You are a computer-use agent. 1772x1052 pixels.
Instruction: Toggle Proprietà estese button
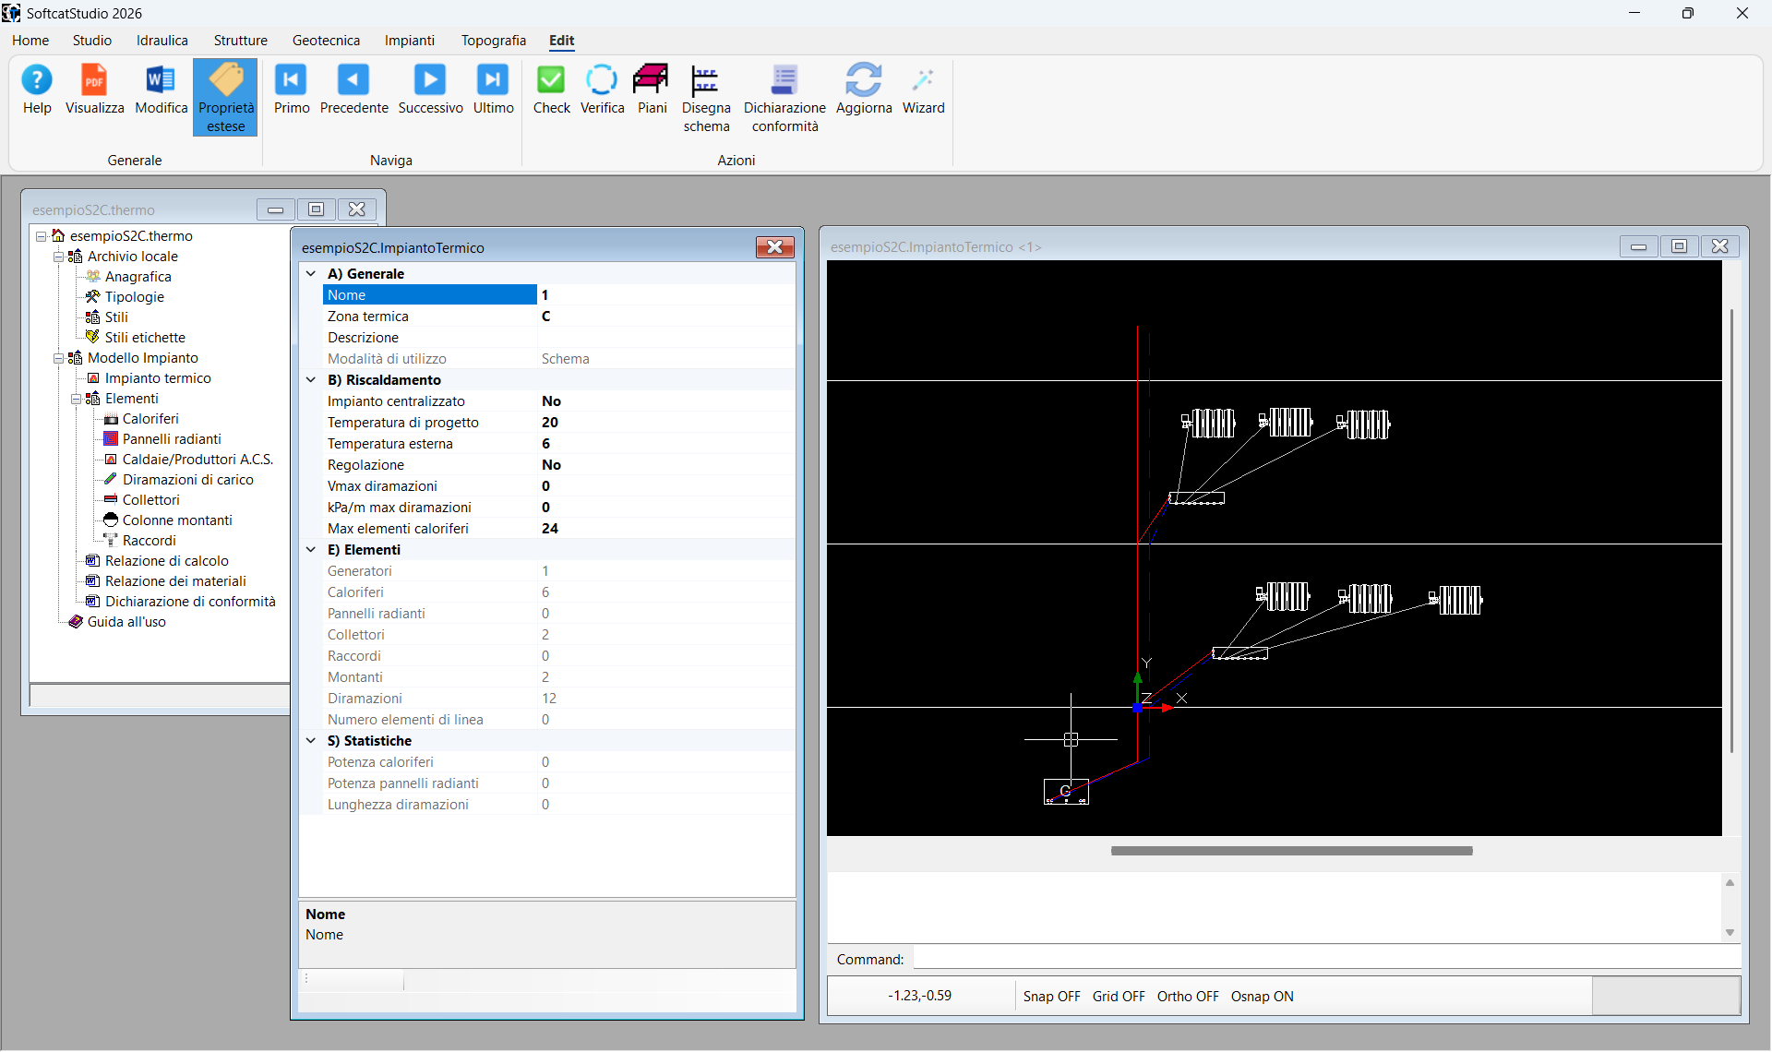pyautogui.click(x=225, y=98)
